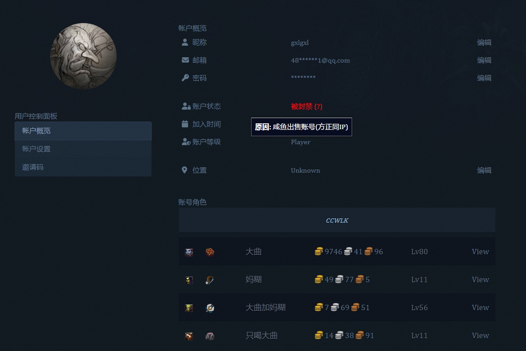Image resolution: width=526 pixels, height=351 pixels.
Task: Click the key icon beside 密码
Action: click(184, 77)
